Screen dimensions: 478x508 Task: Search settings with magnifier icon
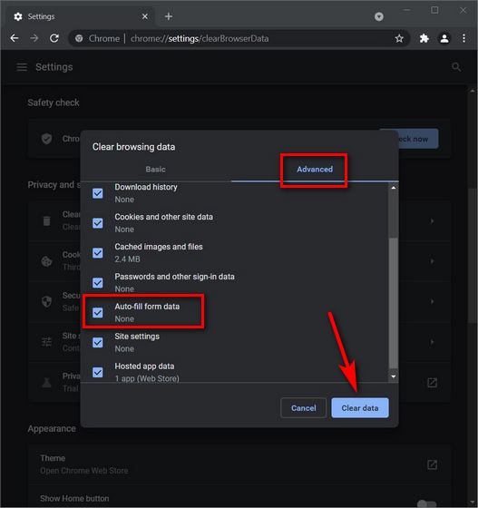point(456,67)
